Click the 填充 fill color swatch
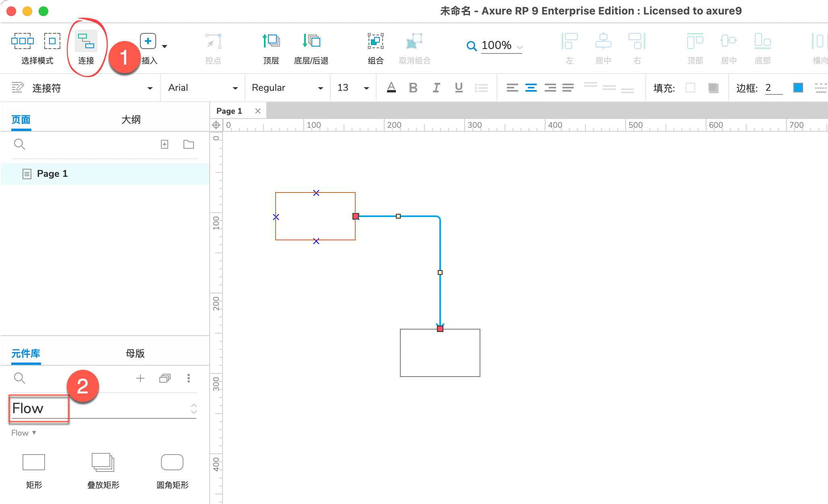The width and height of the screenshot is (828, 504). tap(690, 88)
